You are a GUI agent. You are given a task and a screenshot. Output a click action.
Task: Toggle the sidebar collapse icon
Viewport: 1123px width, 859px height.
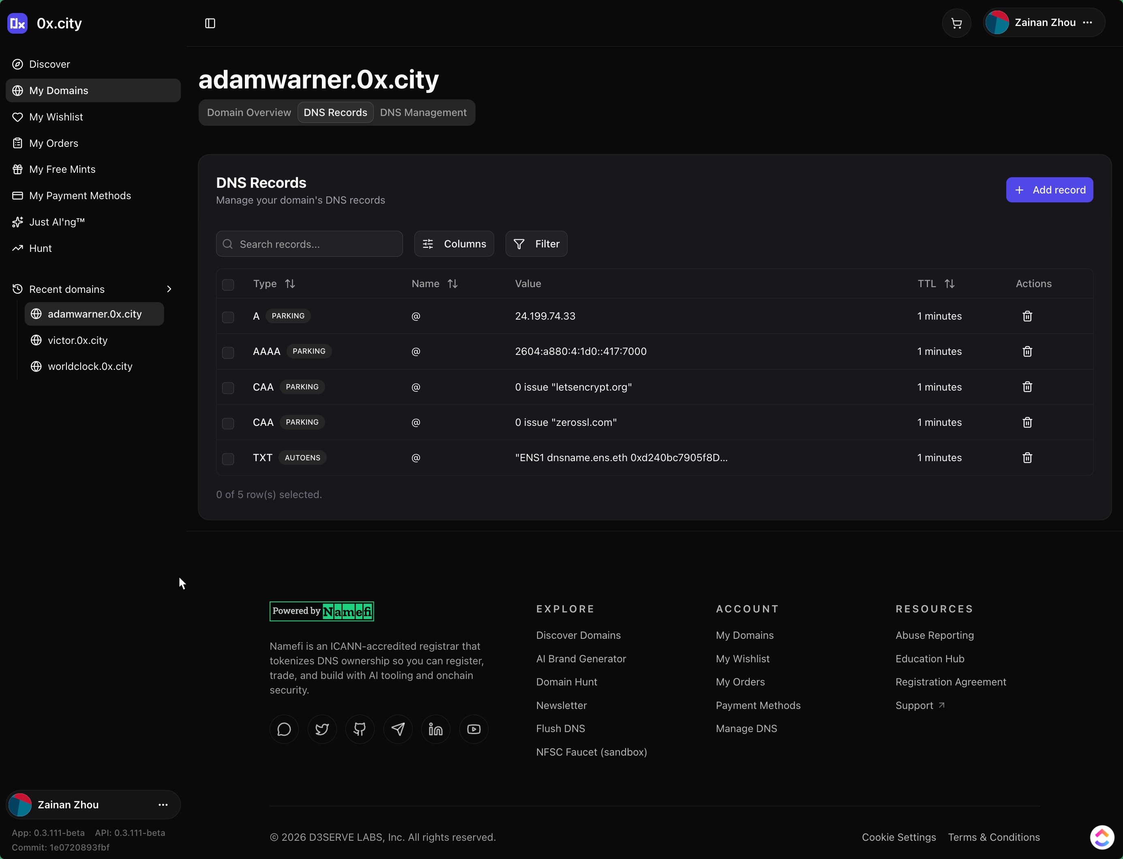tap(210, 23)
